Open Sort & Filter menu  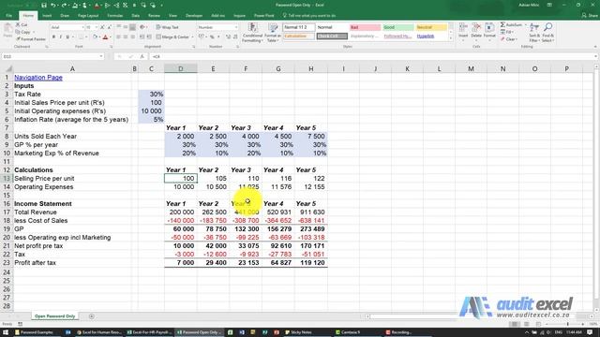point(534,32)
